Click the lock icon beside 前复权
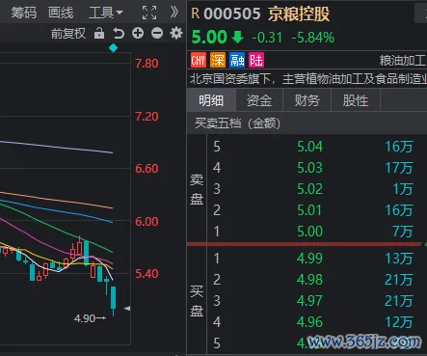This screenshot has width=427, height=356. tap(99, 33)
